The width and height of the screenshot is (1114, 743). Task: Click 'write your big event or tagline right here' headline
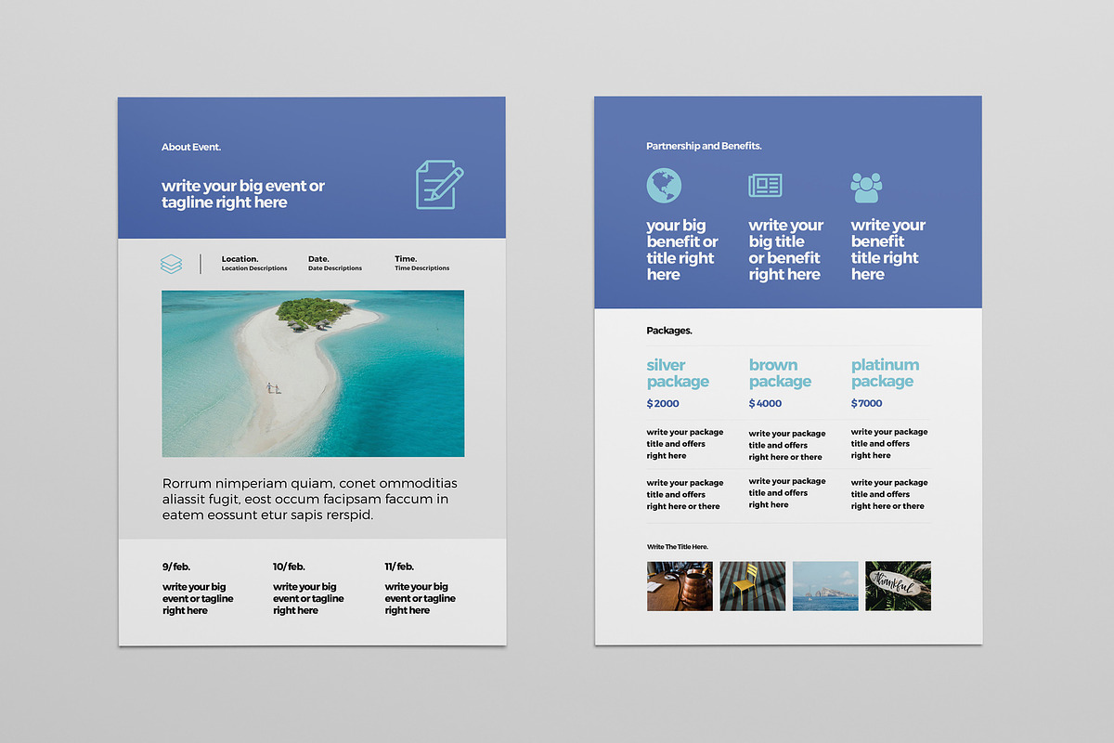(243, 194)
